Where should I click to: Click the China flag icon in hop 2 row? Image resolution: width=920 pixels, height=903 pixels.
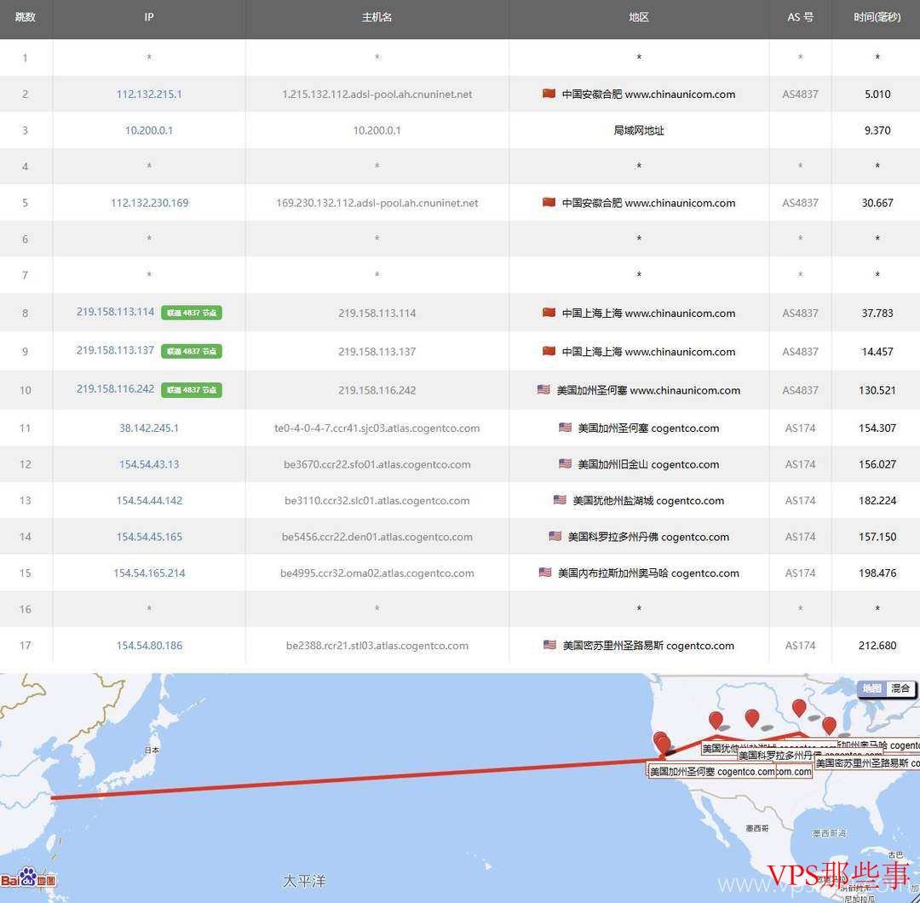click(549, 94)
